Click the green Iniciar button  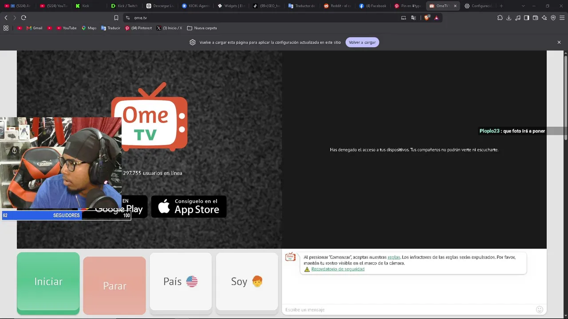[x=48, y=282]
